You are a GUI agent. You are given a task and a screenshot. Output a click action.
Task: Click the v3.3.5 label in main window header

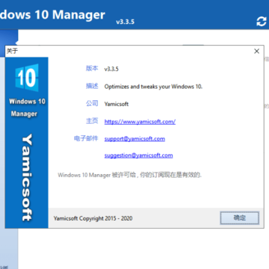[x=125, y=22]
